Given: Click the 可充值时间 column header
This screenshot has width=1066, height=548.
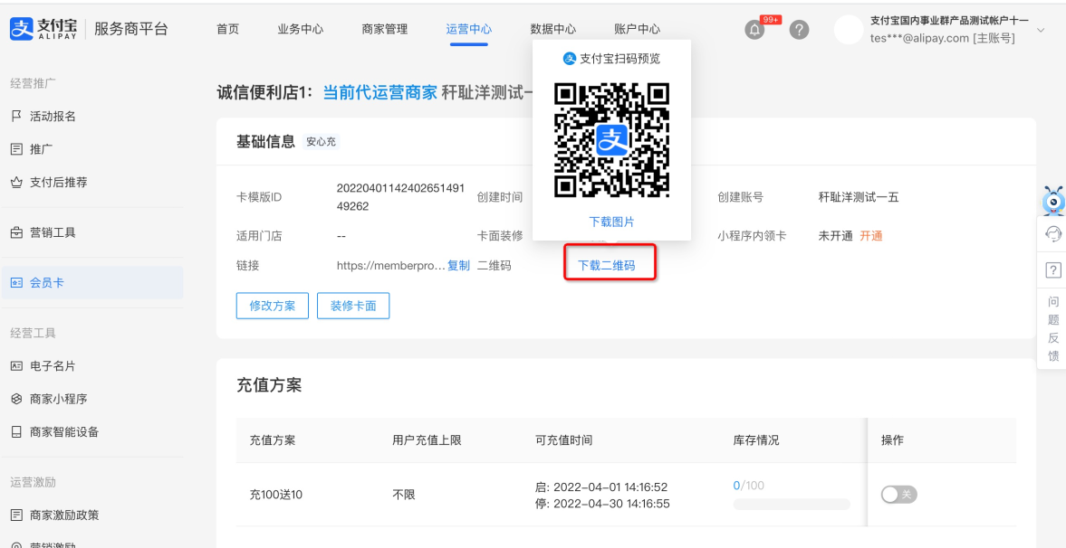Looking at the screenshot, I should [x=563, y=440].
